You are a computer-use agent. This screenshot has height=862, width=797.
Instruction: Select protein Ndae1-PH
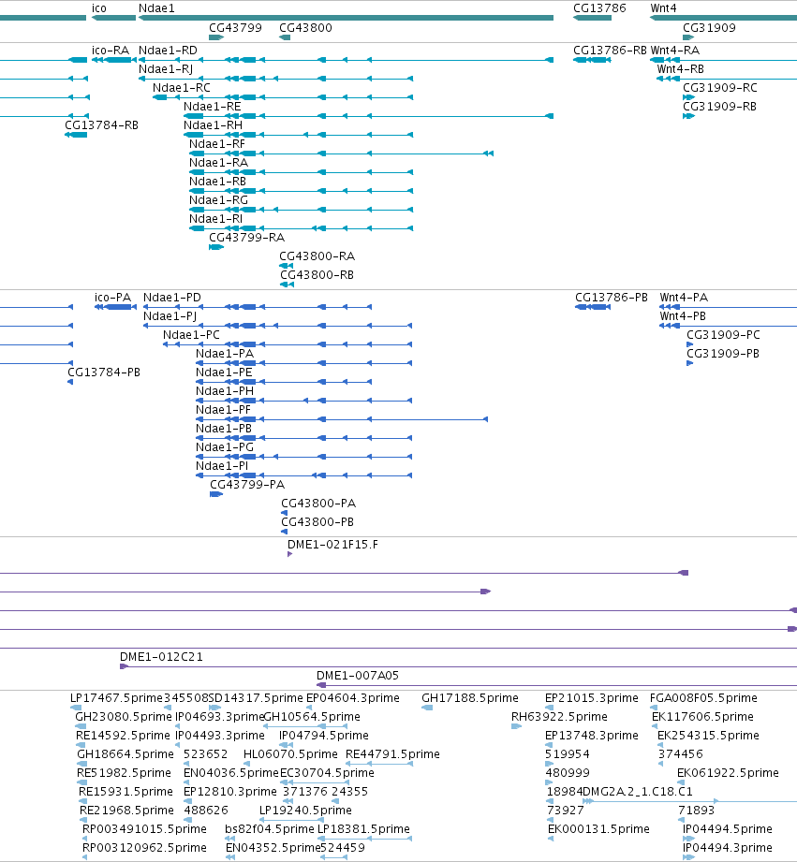pos(304,401)
